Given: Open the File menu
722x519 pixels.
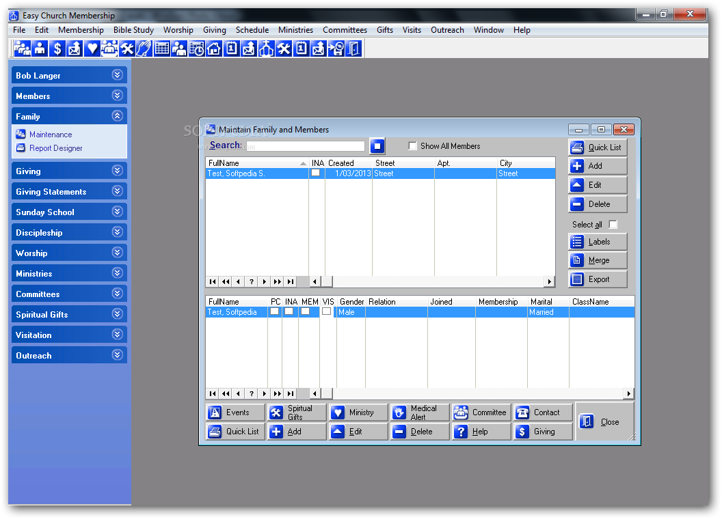Looking at the screenshot, I should pyautogui.click(x=19, y=30).
